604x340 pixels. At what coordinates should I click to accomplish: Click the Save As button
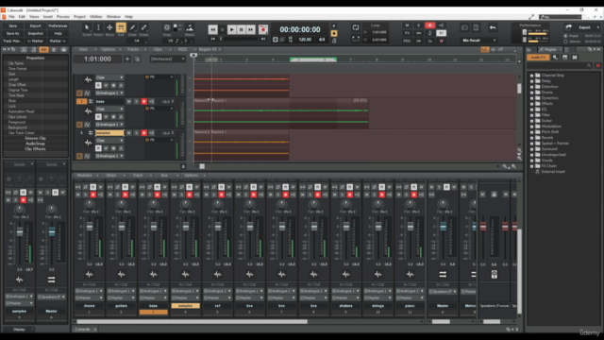point(12,34)
